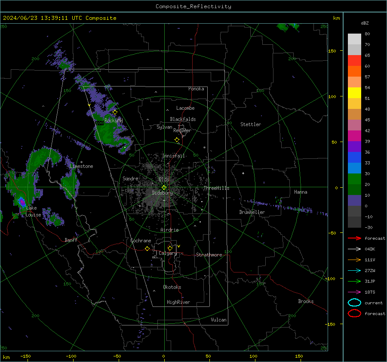The height and width of the screenshot is (362, 387).
Task: Select the cyan 27ZW arrow icon
Action: point(354,271)
